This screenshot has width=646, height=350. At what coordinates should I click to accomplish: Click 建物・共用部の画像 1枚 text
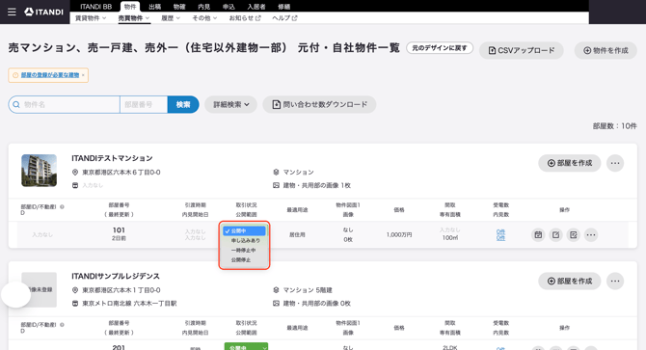(x=317, y=185)
